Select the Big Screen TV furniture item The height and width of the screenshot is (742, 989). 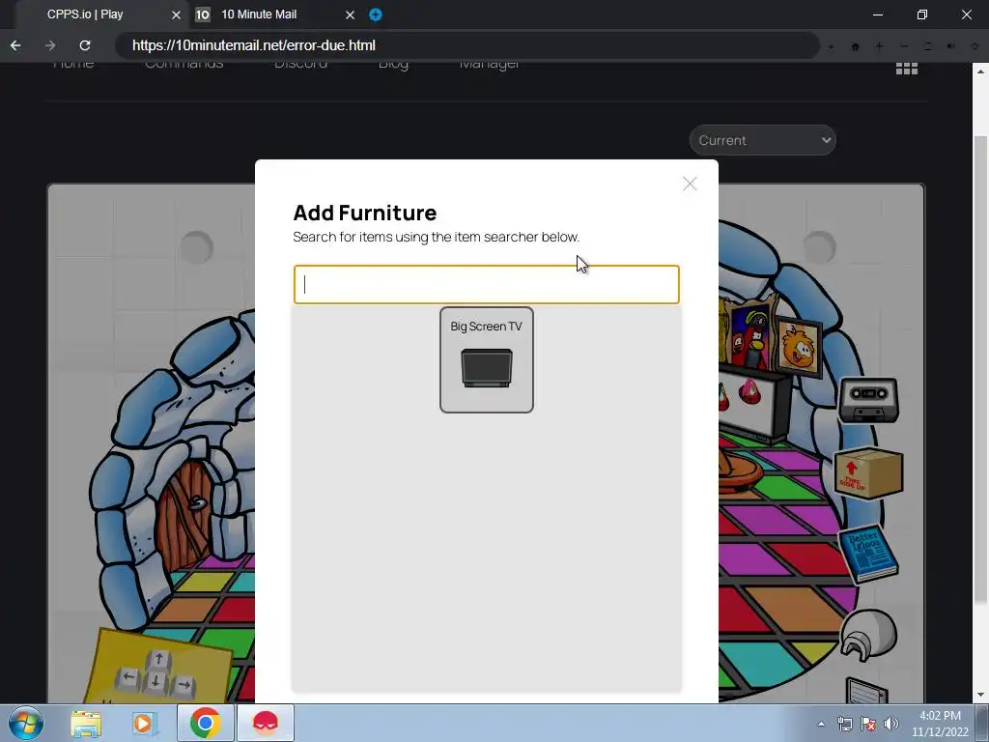point(487,359)
